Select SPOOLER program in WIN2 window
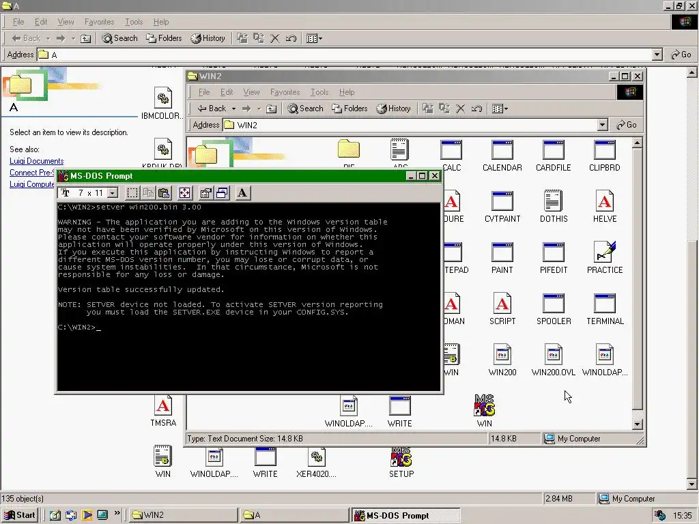The height and width of the screenshot is (524, 699). click(554, 309)
